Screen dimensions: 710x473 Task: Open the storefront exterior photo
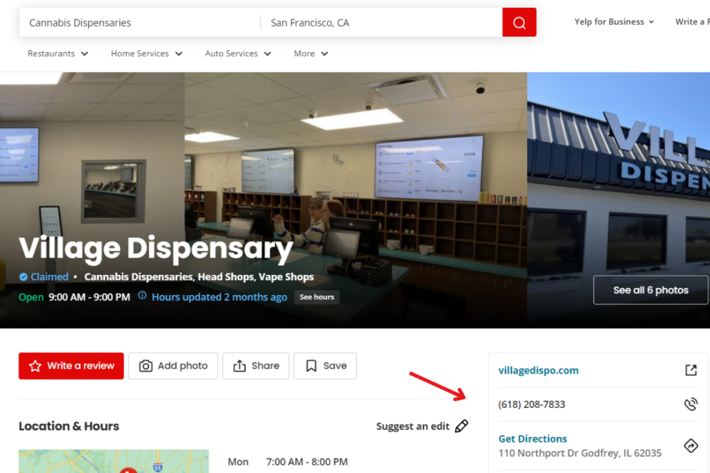[x=618, y=200]
